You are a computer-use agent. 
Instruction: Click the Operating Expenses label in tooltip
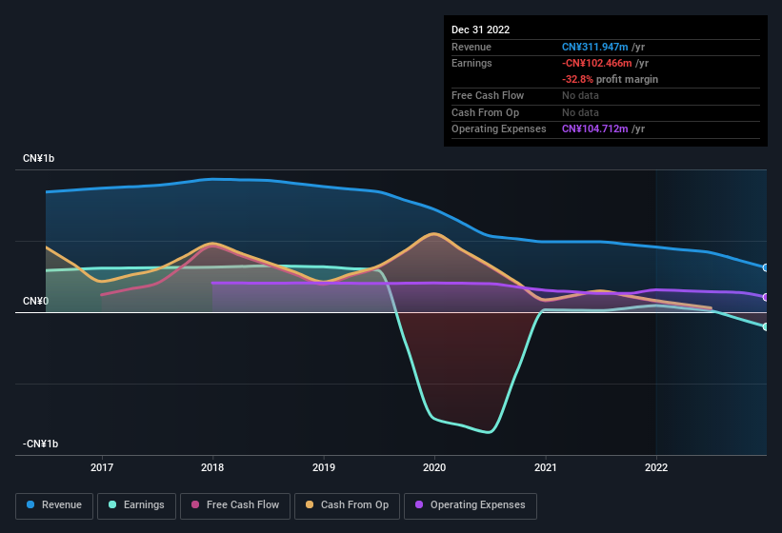[499, 128]
